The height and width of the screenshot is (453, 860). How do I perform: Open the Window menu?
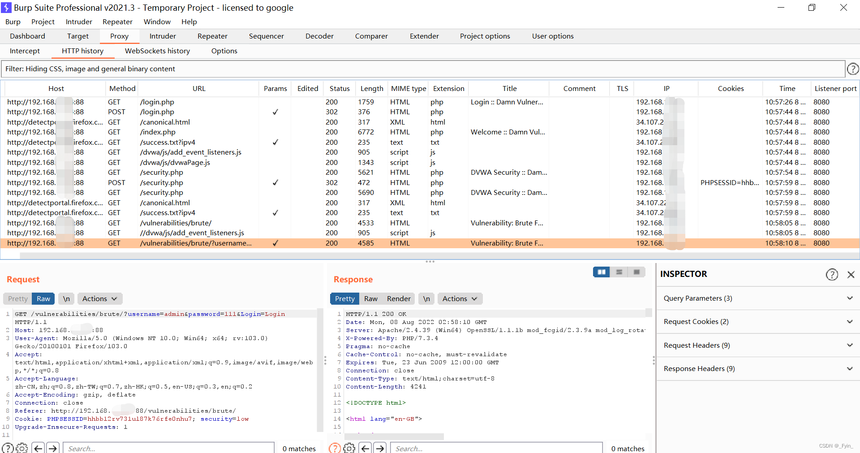[157, 22]
